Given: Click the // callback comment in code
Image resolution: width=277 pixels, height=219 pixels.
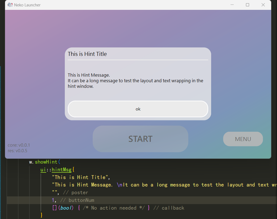Looking at the screenshot, I should tap(169, 208).
